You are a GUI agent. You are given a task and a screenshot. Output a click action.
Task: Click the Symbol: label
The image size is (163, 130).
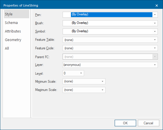40,31
